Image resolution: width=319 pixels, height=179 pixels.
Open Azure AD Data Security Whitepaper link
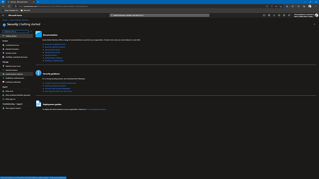(58, 88)
